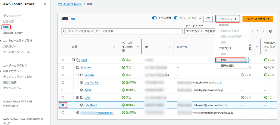Open the Root link
280x125 pixels.
tap(84, 60)
